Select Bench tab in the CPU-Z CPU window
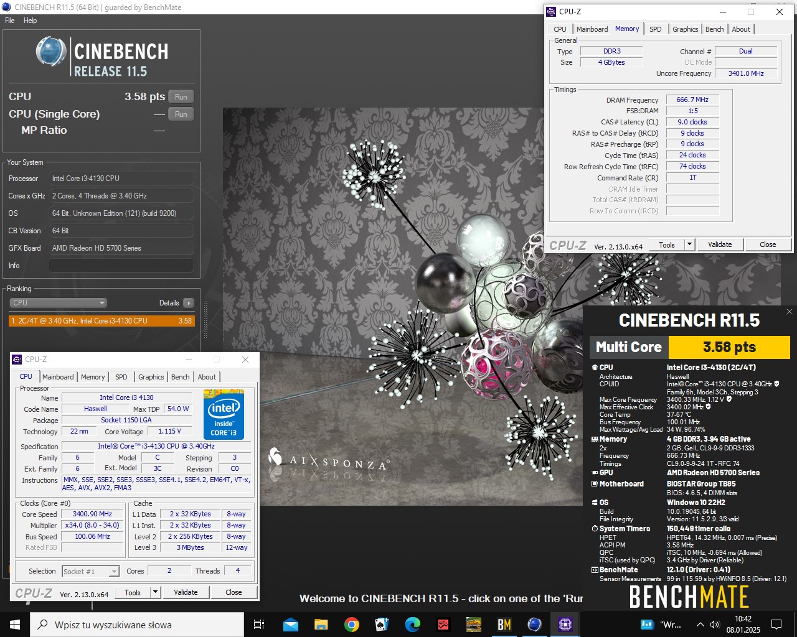This screenshot has width=797, height=637. [181, 377]
